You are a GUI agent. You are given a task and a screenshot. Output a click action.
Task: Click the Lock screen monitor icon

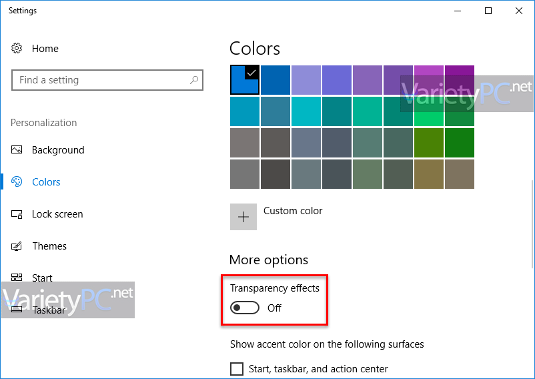(17, 214)
